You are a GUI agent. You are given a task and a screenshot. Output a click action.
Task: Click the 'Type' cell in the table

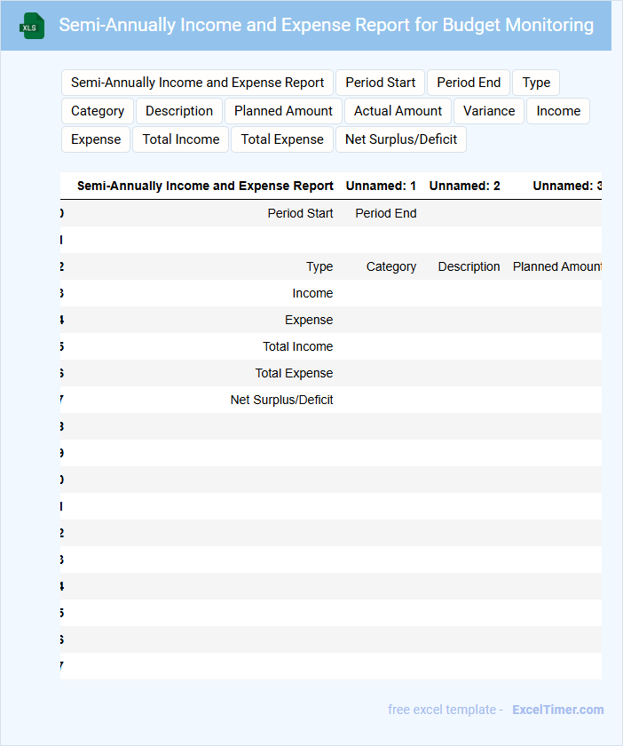tap(319, 267)
